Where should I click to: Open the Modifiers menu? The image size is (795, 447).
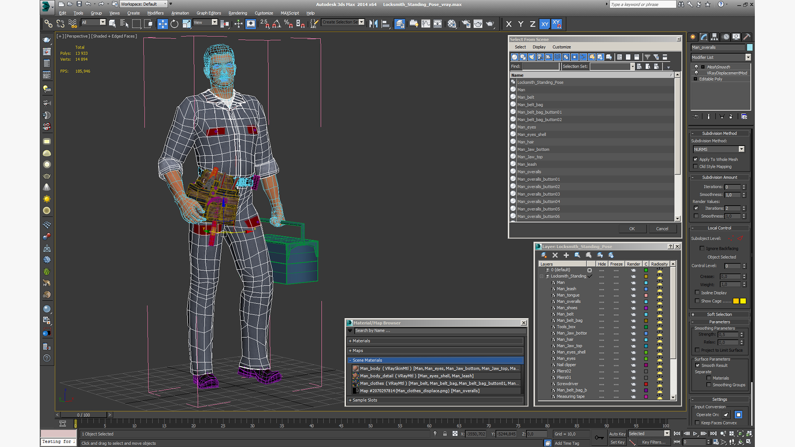tap(155, 13)
